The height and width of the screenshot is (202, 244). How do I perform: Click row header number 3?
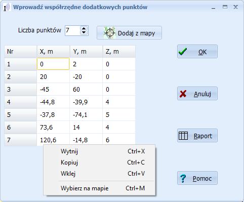(x=21, y=89)
